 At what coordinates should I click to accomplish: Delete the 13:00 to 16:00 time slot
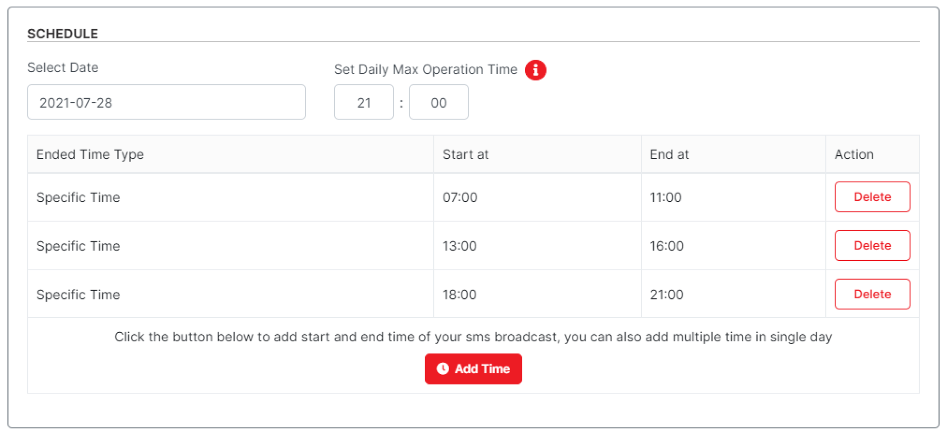[x=872, y=245]
